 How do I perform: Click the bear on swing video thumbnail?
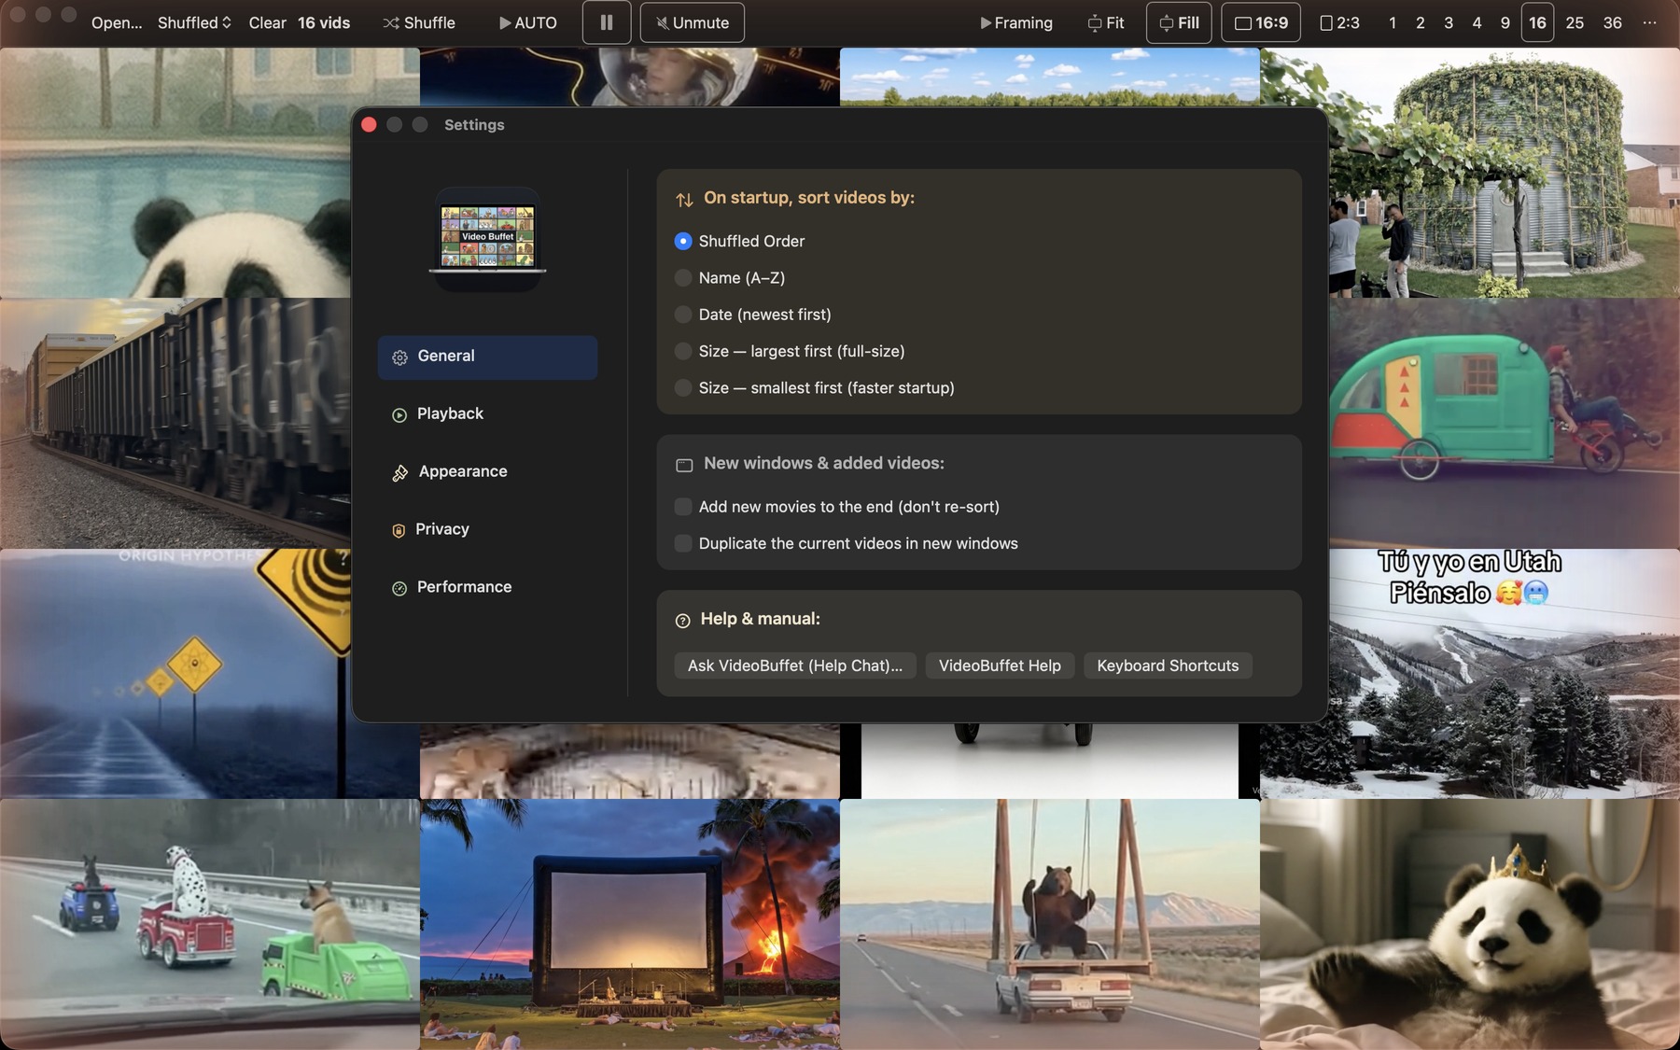click(x=1050, y=924)
